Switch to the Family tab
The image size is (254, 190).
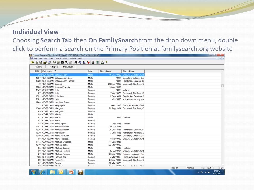click(38, 67)
